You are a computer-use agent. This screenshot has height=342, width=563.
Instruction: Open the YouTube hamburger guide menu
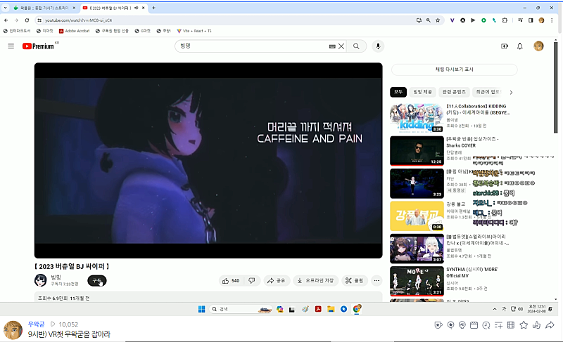coord(11,46)
